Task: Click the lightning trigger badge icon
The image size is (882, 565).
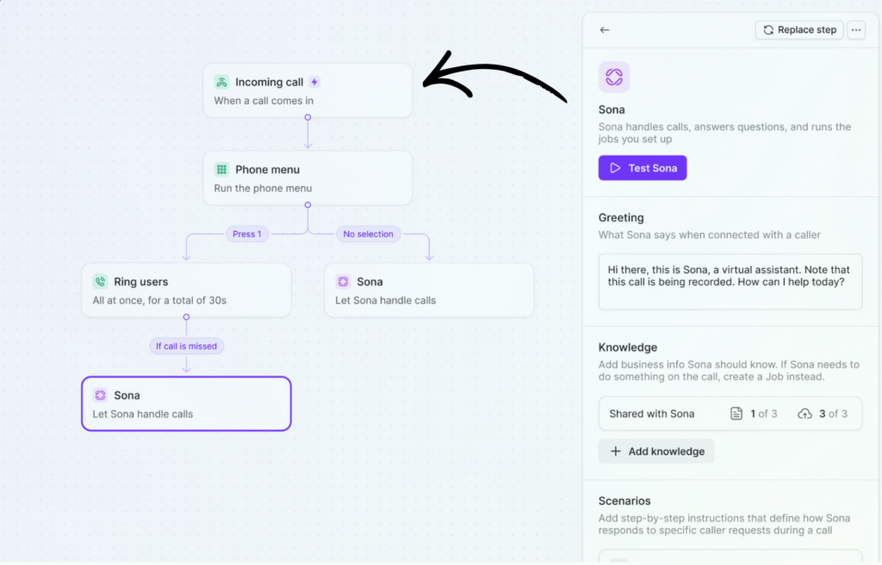Action: pyautogui.click(x=314, y=82)
